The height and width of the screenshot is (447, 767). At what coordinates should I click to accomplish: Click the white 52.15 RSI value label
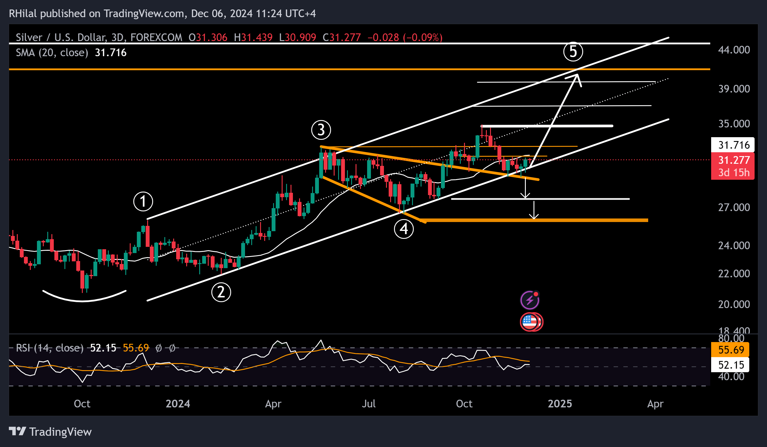click(x=730, y=365)
